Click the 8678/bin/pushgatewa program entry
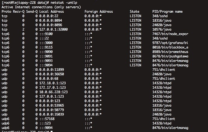The width and height of the screenshot is (208, 132). [x=170, y=56]
